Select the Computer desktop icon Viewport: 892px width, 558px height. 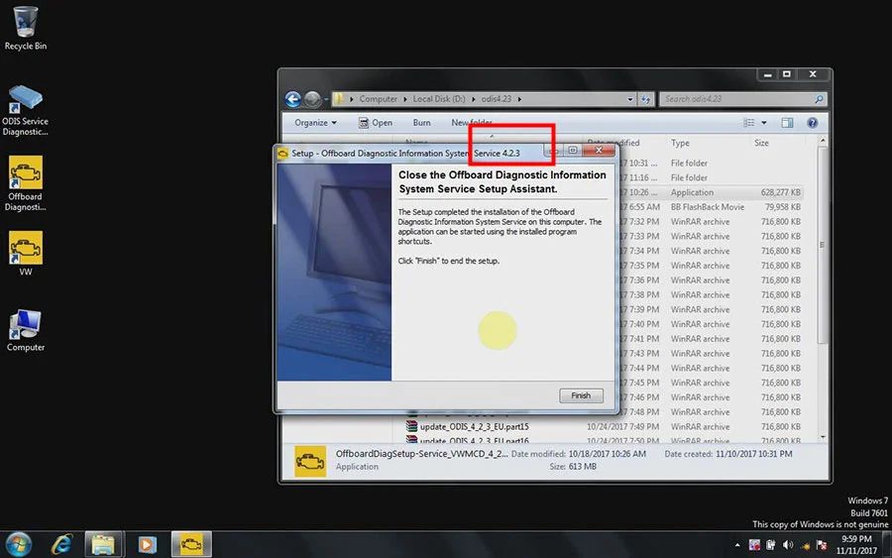(x=26, y=330)
